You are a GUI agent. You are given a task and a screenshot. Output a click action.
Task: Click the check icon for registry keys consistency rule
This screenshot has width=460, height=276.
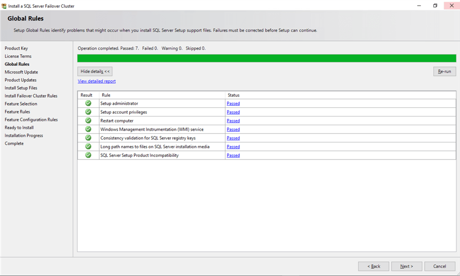pyautogui.click(x=88, y=138)
